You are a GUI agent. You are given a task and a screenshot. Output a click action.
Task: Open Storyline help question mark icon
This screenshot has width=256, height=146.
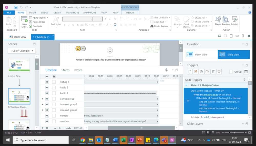tap(250, 13)
